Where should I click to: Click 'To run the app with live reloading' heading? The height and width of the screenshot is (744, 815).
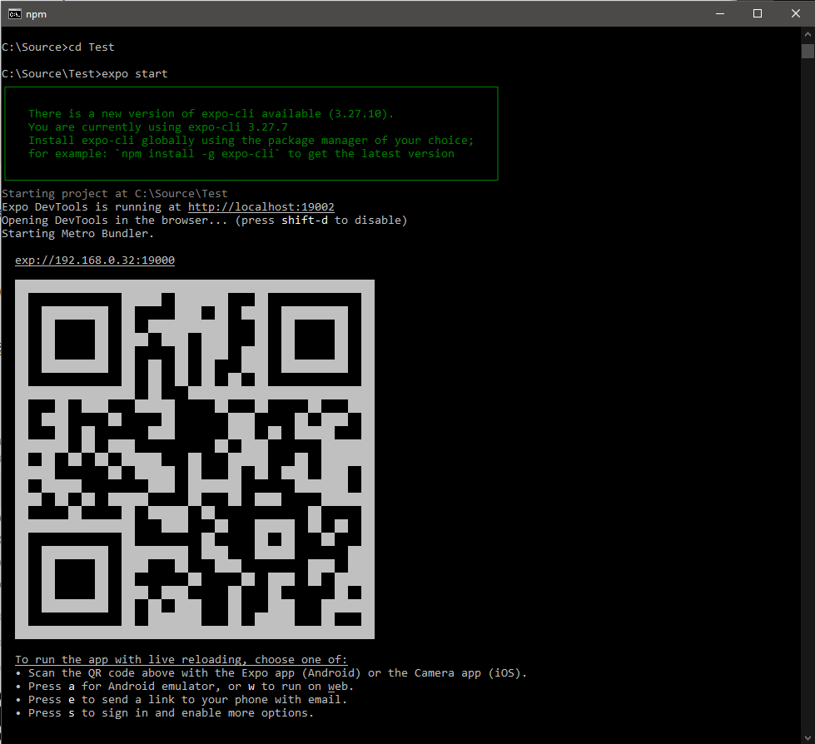pos(181,660)
